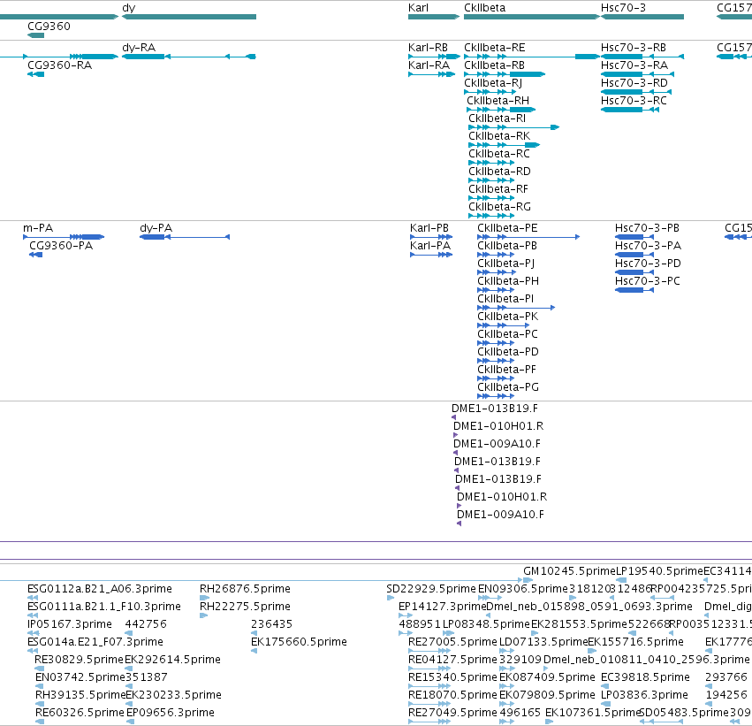Image resolution: width=752 pixels, height=726 pixels.
Task: Click protein CkIIbeta-PF
Action: click(x=496, y=379)
